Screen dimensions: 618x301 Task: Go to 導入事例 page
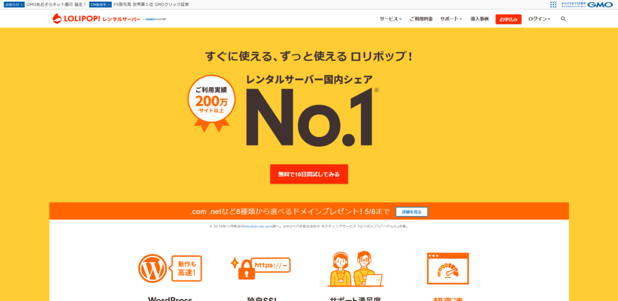[479, 19]
